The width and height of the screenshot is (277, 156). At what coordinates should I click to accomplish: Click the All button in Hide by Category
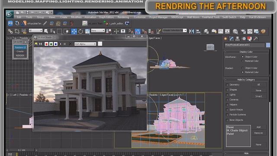tap(259, 85)
